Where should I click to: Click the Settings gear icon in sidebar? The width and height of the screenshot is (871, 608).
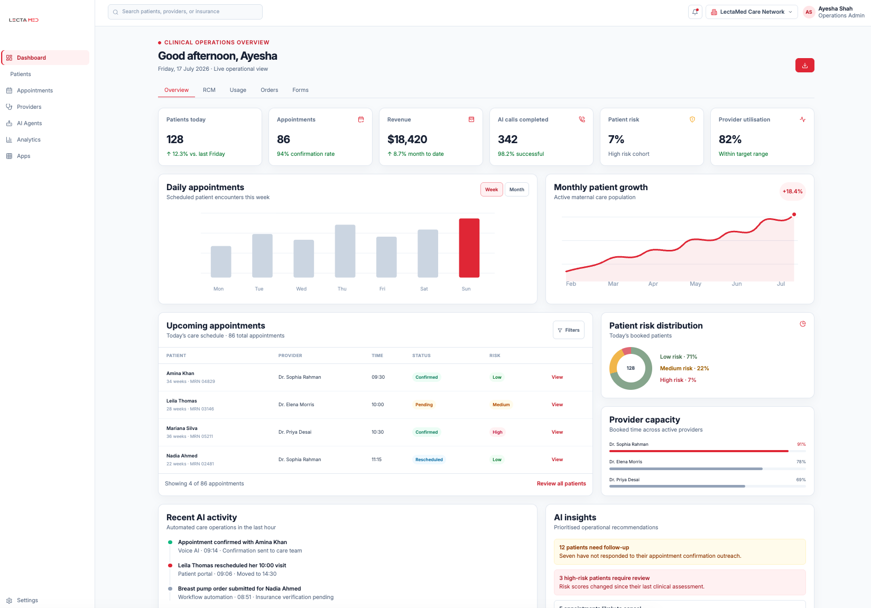click(9, 601)
